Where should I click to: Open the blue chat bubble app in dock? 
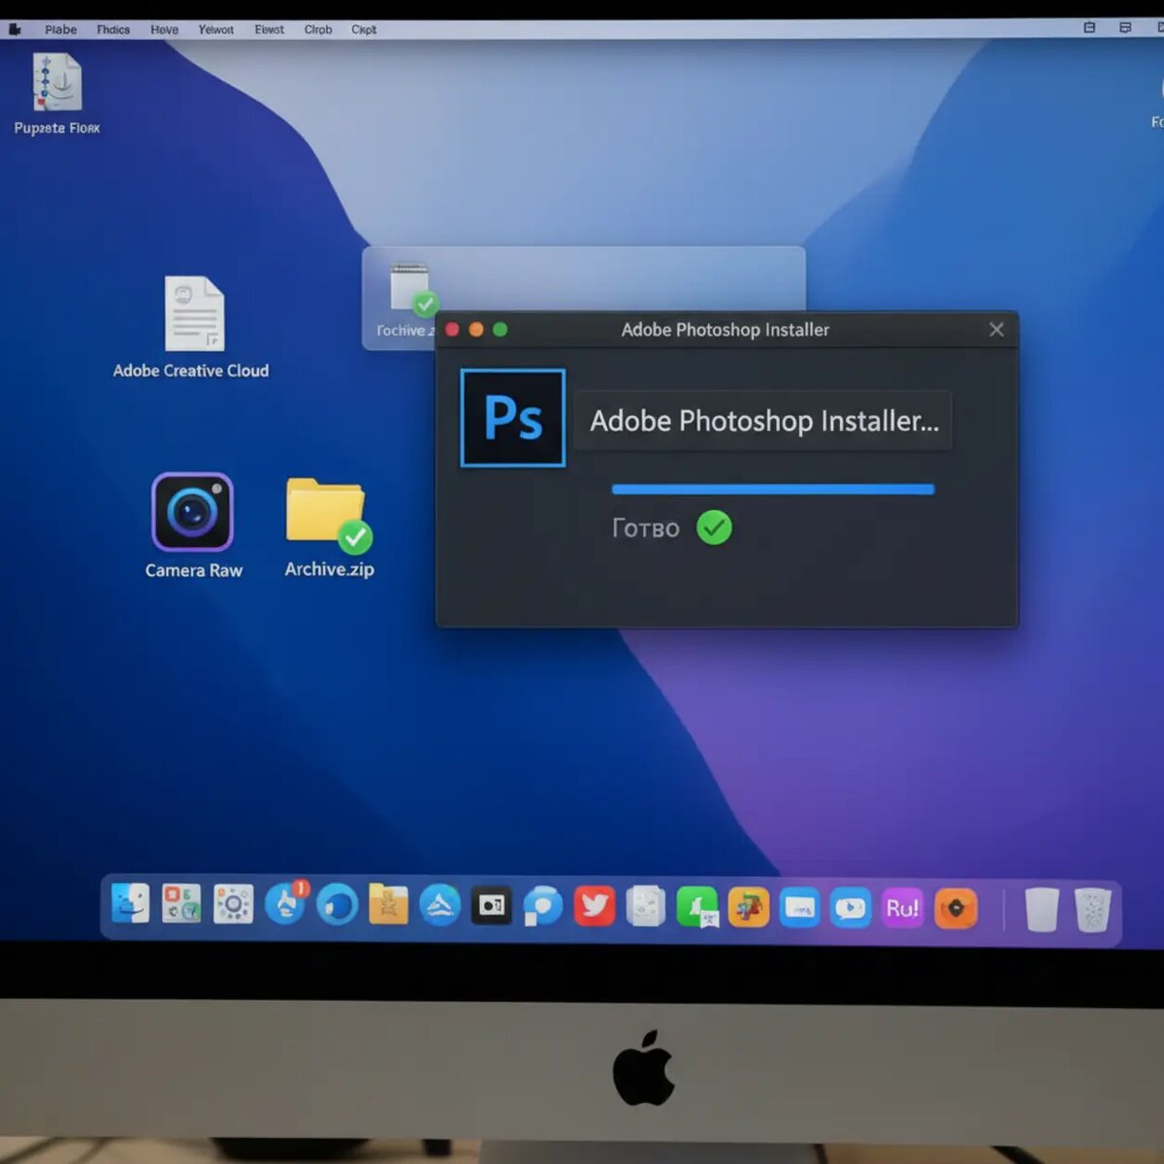[x=542, y=906]
